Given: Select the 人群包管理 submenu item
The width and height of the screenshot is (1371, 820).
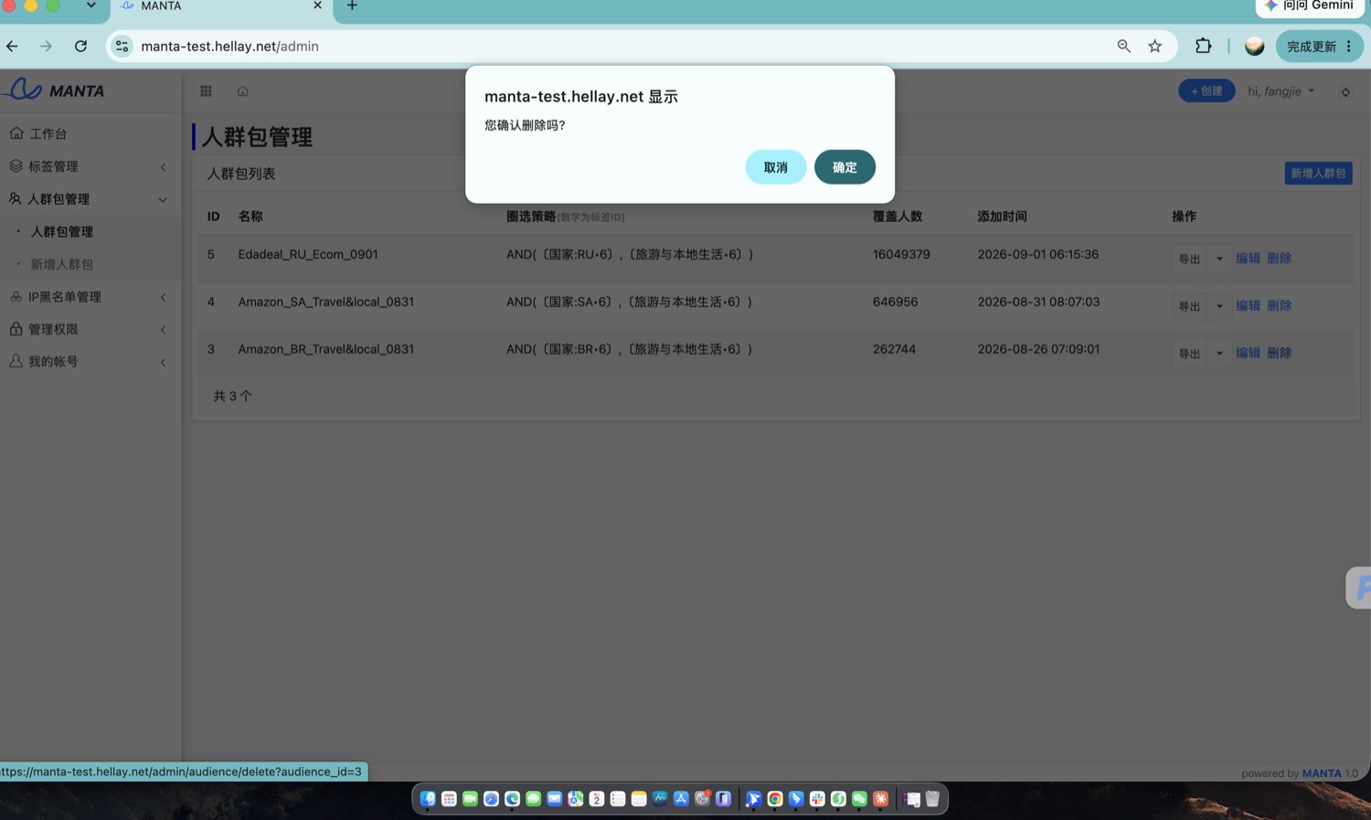Looking at the screenshot, I should 62,232.
